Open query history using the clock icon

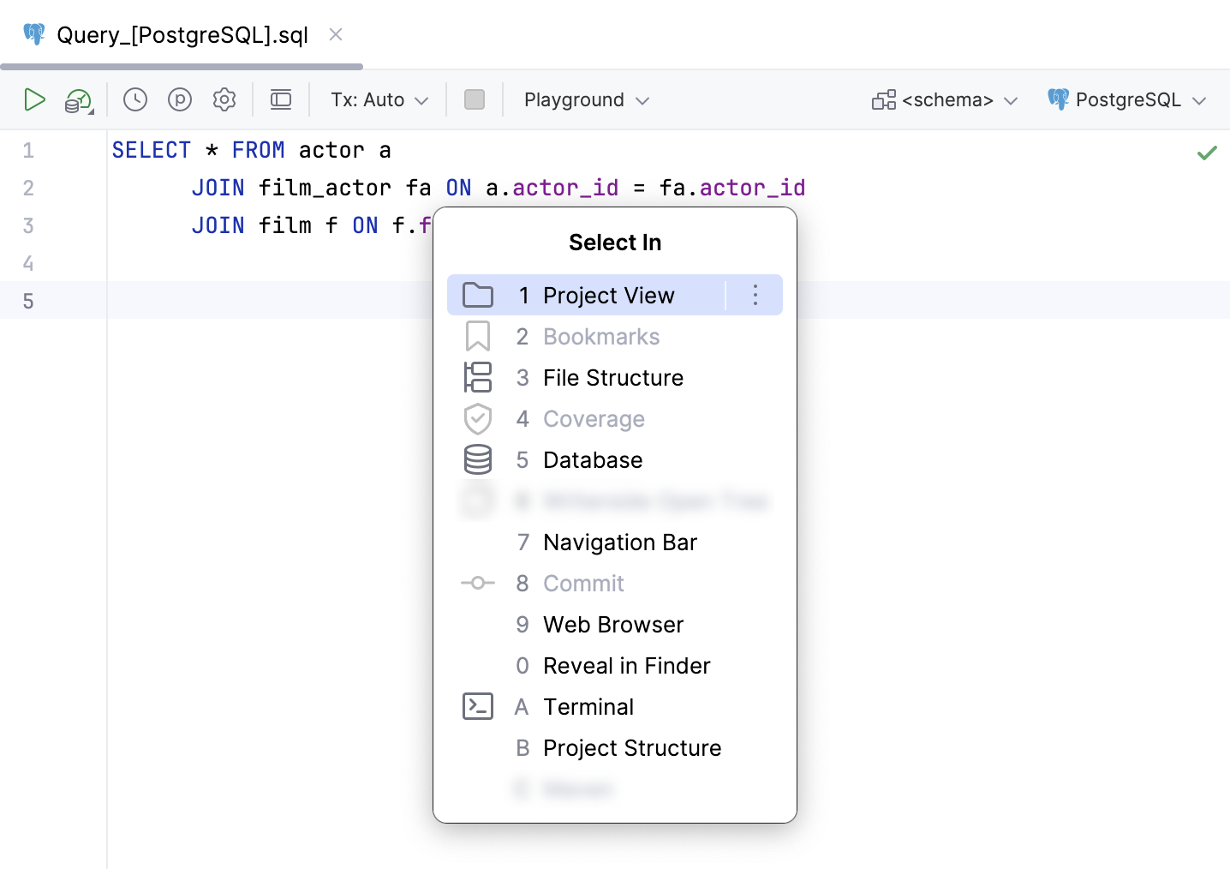pyautogui.click(x=134, y=99)
